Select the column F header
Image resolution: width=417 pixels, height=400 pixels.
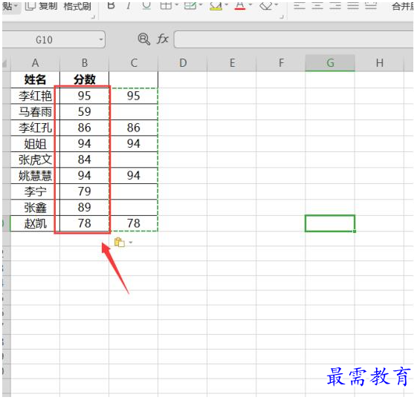coord(281,63)
